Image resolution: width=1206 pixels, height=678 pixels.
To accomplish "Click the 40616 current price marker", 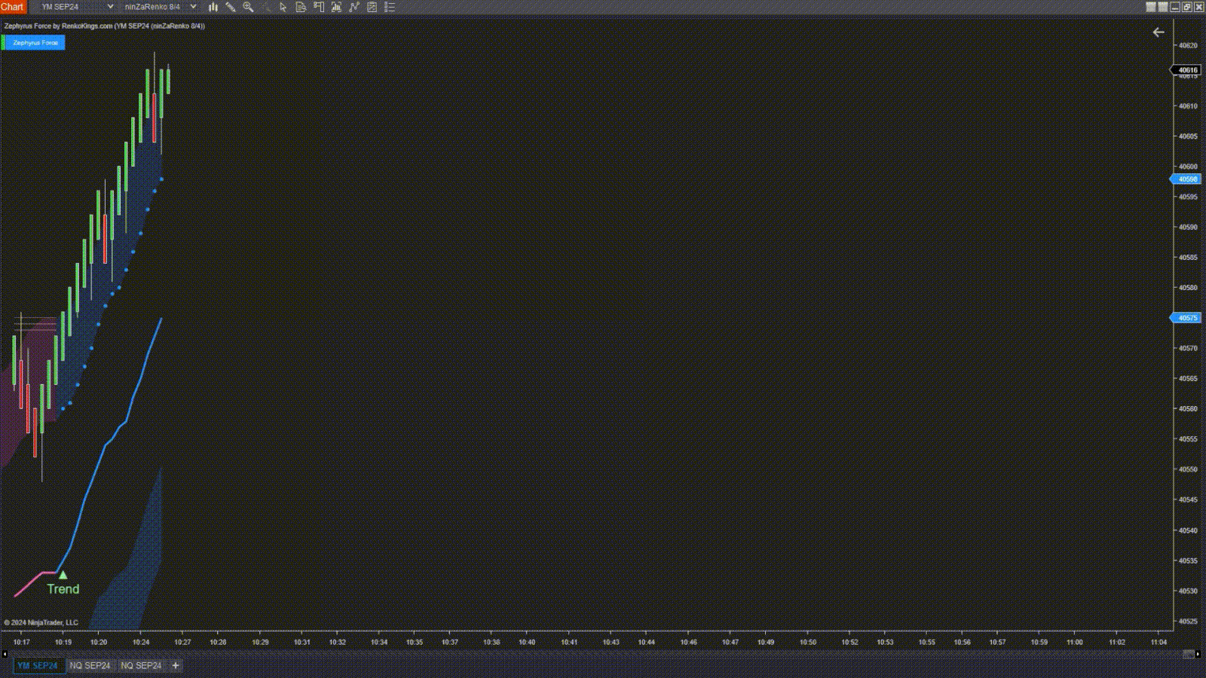I will tap(1187, 70).
